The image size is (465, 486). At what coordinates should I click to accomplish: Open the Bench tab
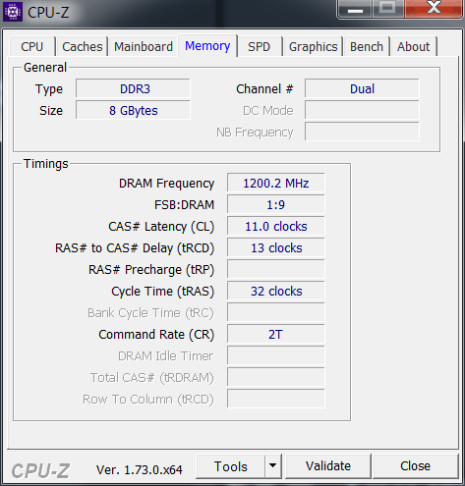tap(367, 47)
